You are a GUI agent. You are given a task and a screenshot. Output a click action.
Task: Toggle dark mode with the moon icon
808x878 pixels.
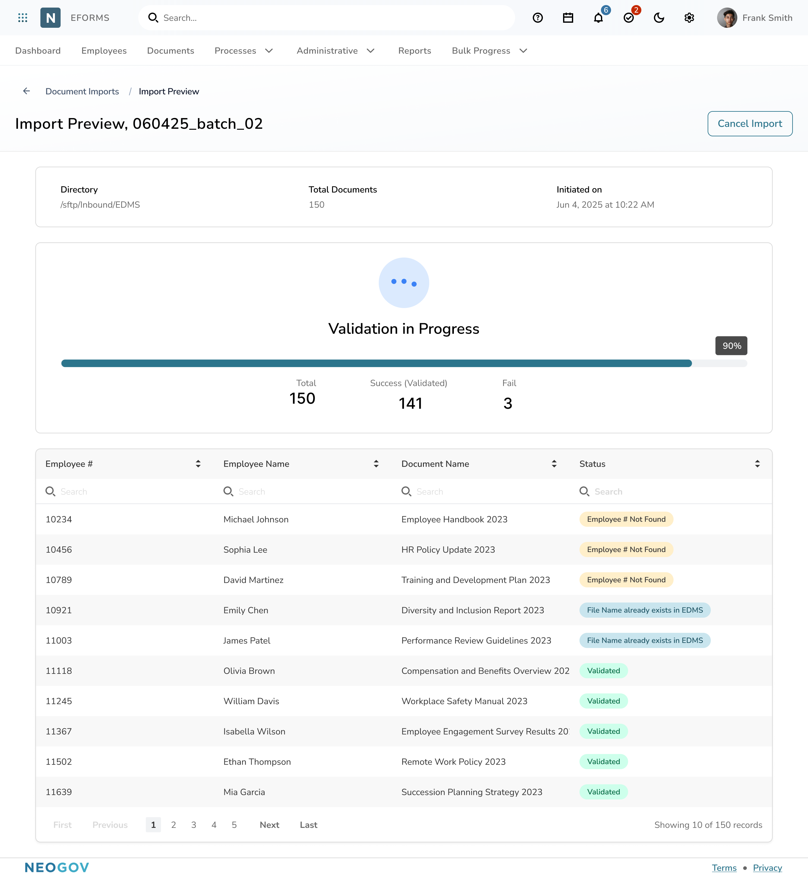click(658, 18)
